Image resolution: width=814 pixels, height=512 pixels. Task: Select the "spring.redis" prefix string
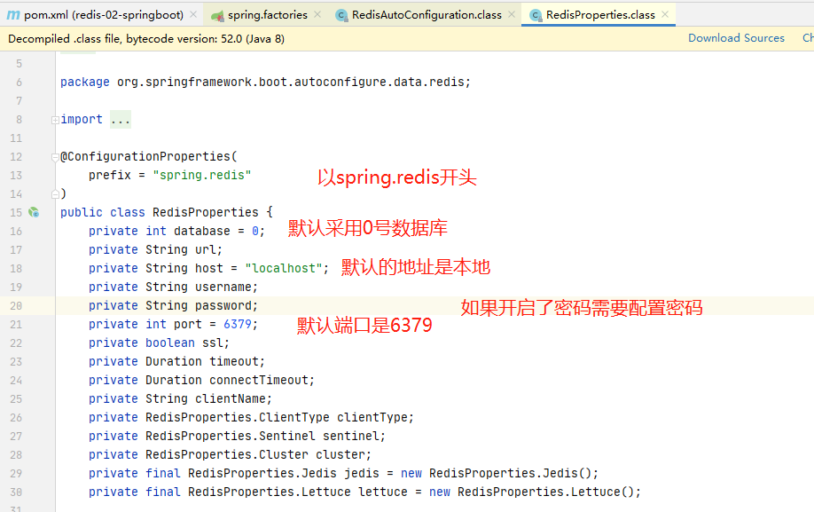tap(202, 175)
